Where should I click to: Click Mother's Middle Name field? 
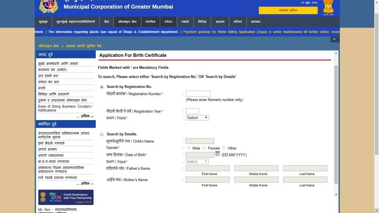(257, 180)
